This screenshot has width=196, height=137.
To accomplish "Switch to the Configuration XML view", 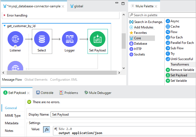I will [64, 80].
